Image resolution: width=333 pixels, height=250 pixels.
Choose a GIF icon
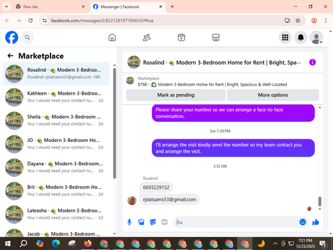click(x=165, y=222)
